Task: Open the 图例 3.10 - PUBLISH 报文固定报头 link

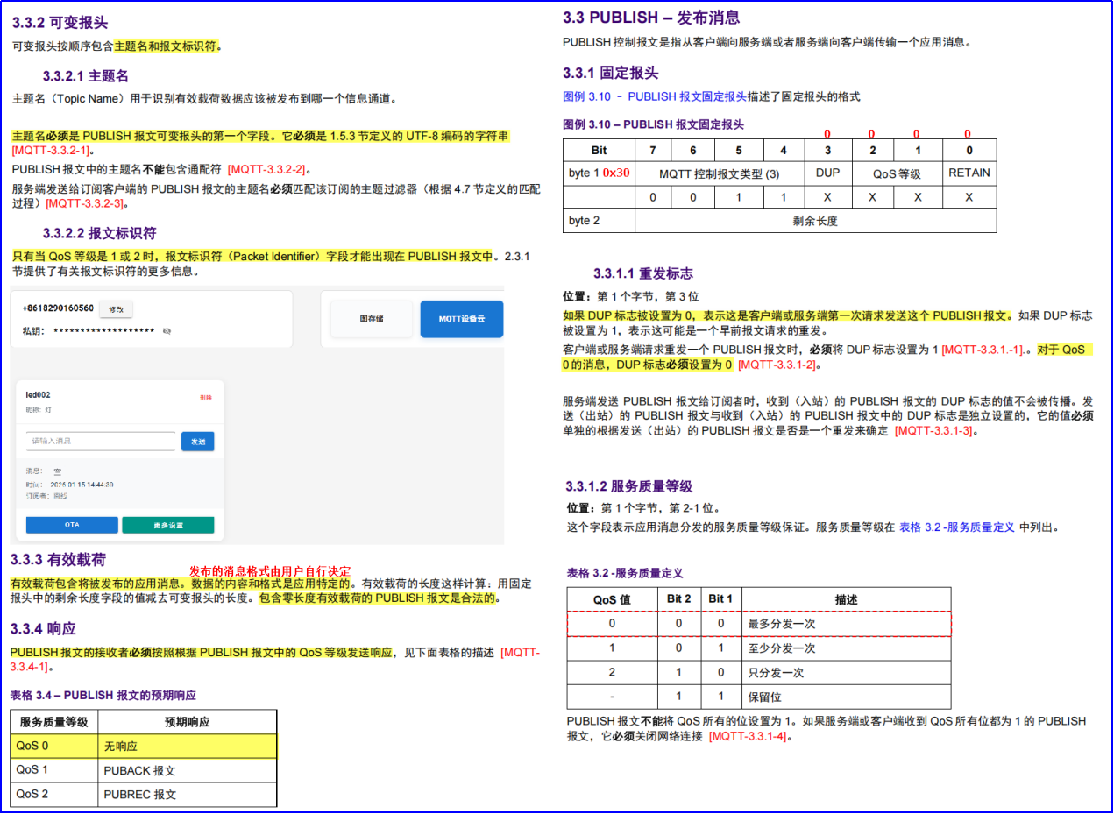Action: (x=654, y=96)
